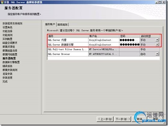
Task: Click account name field for SQL Server 代理
Action: [104, 40]
